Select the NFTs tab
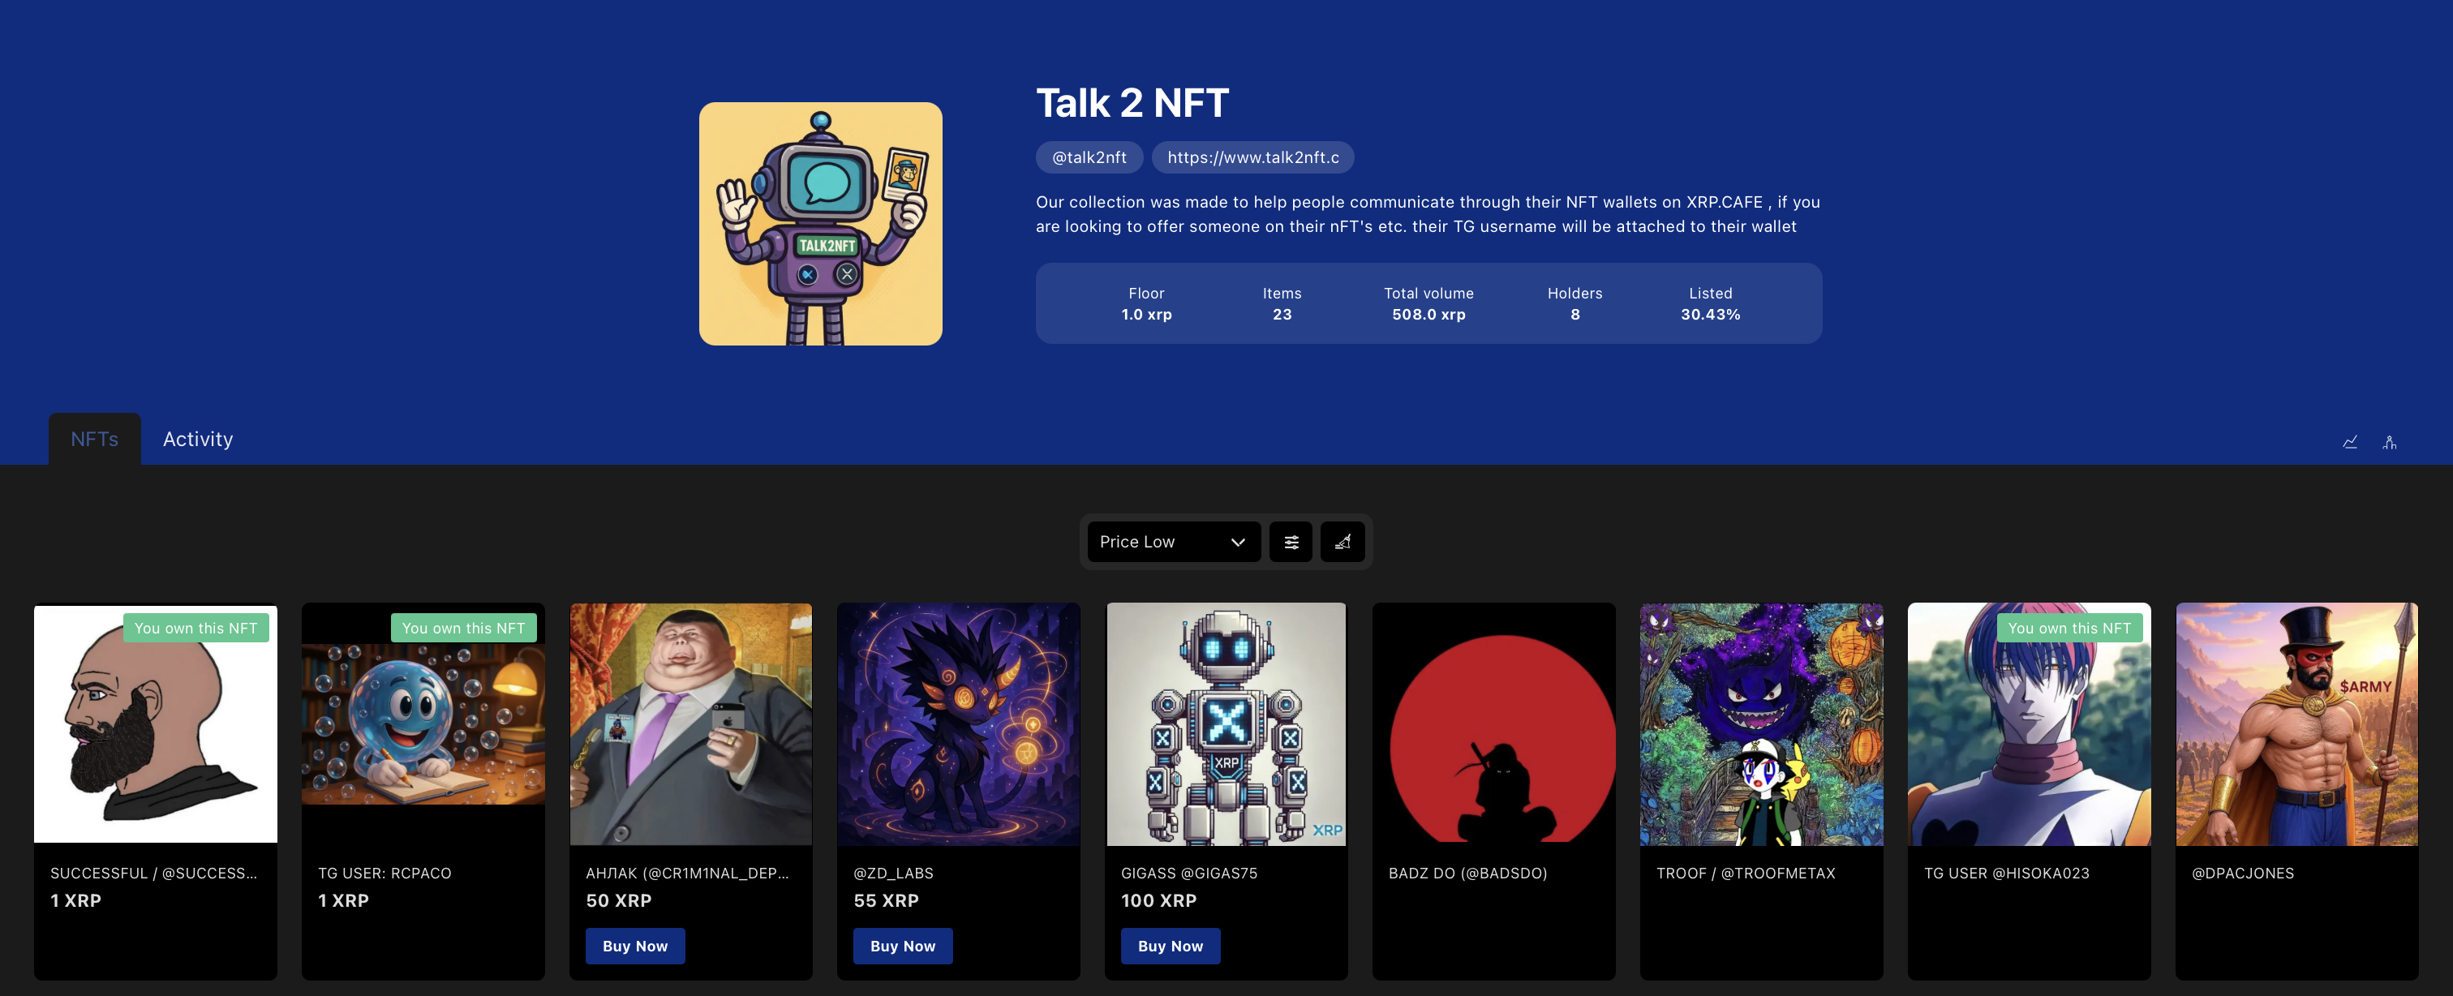 [93, 438]
